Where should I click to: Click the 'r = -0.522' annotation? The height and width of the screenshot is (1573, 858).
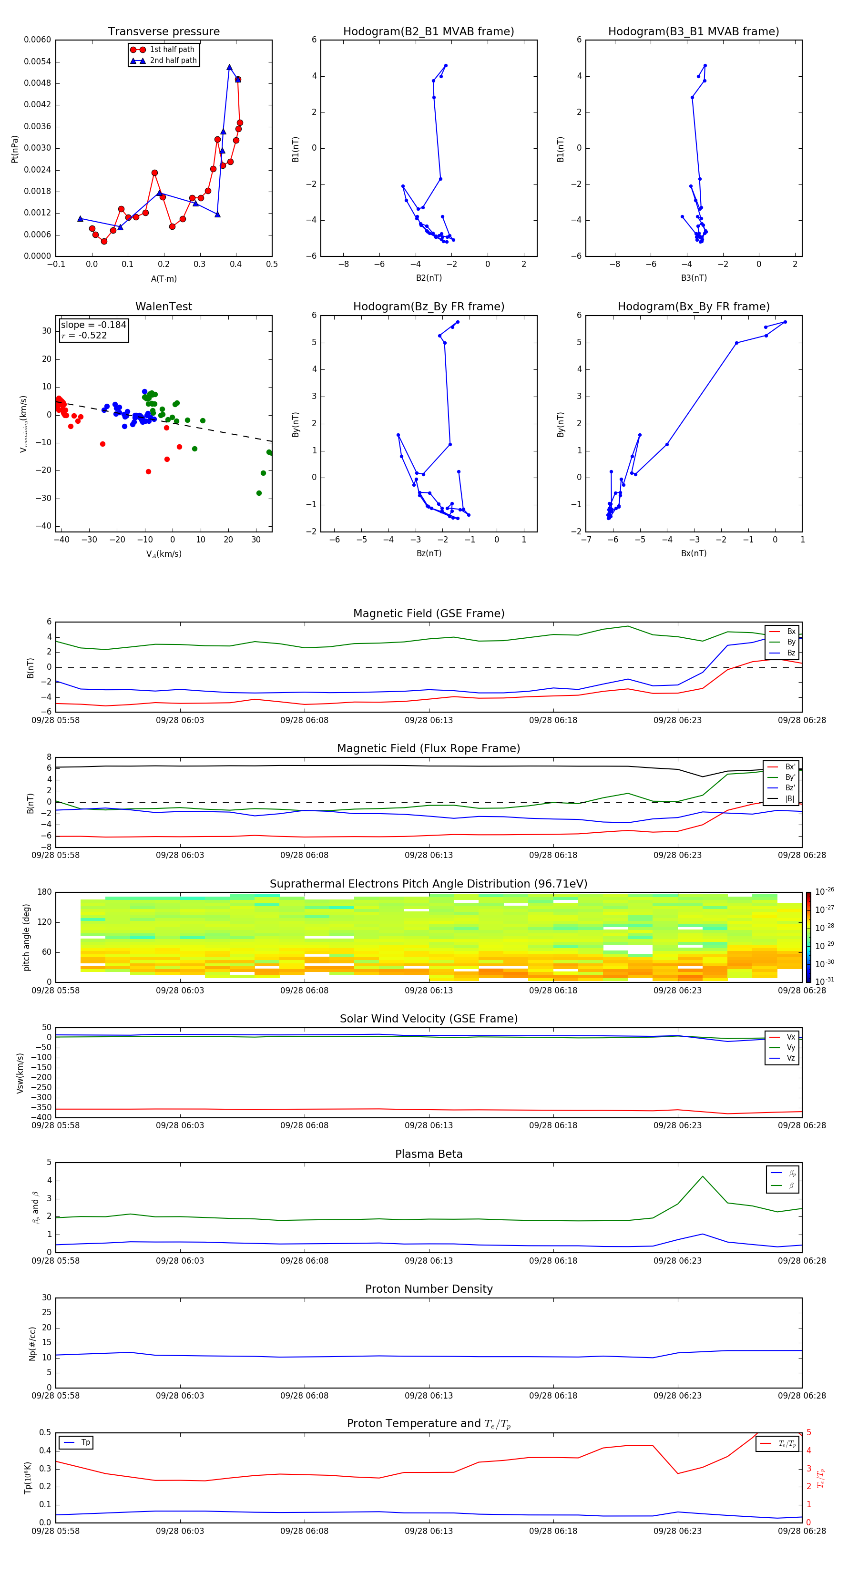coord(84,335)
